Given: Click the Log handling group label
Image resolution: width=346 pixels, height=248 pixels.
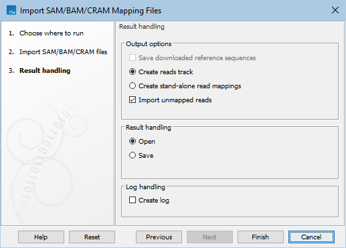Looking at the screenshot, I should [145, 187].
